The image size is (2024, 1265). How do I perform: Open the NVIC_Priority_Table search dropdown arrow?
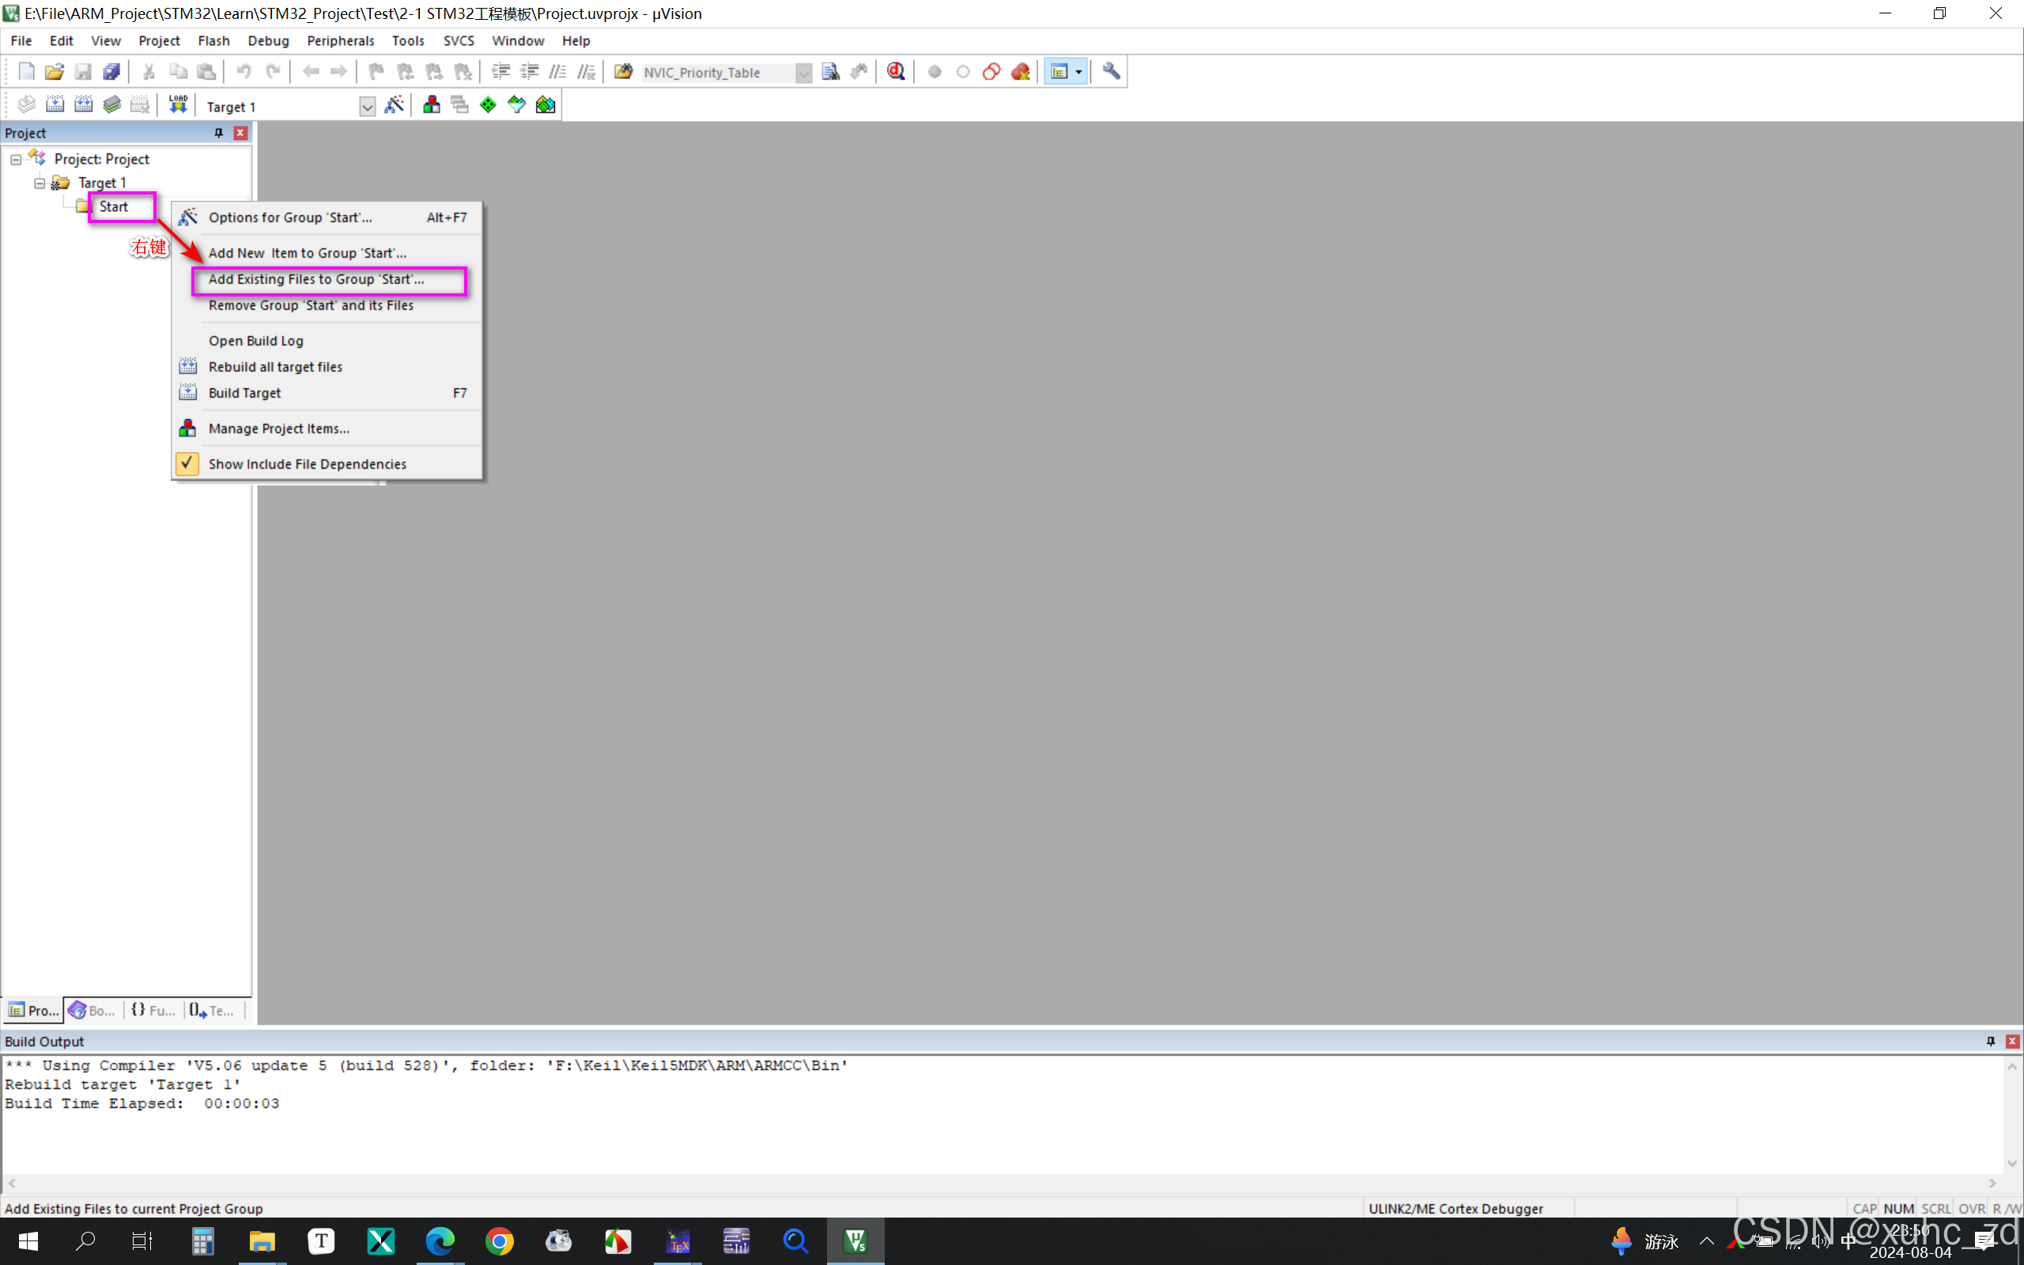click(x=804, y=73)
